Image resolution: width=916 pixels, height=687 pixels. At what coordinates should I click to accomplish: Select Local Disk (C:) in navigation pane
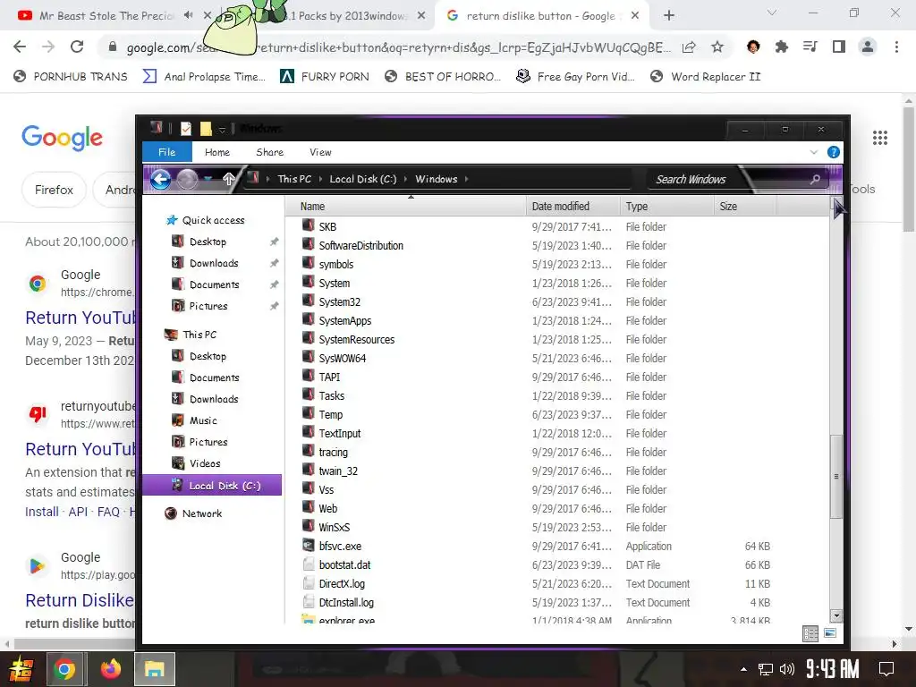[212, 486]
